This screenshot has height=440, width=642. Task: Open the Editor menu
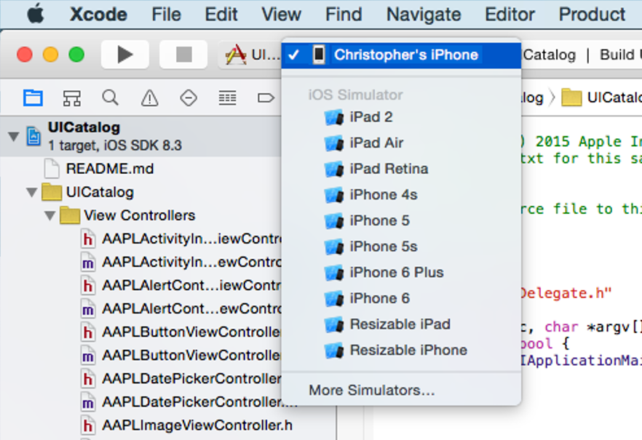510,15
